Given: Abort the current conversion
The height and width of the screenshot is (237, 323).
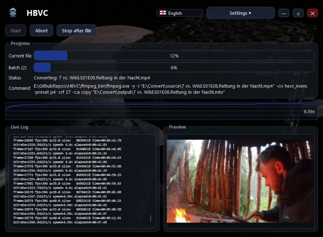Looking at the screenshot, I should coord(41,31).
